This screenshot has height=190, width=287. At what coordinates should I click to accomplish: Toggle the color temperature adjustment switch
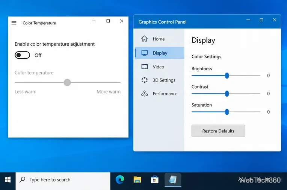(x=22, y=55)
